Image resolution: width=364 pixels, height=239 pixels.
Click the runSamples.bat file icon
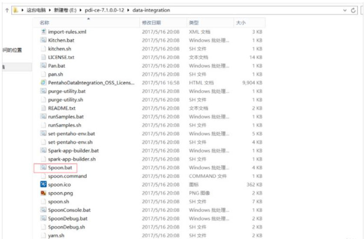(x=43, y=116)
